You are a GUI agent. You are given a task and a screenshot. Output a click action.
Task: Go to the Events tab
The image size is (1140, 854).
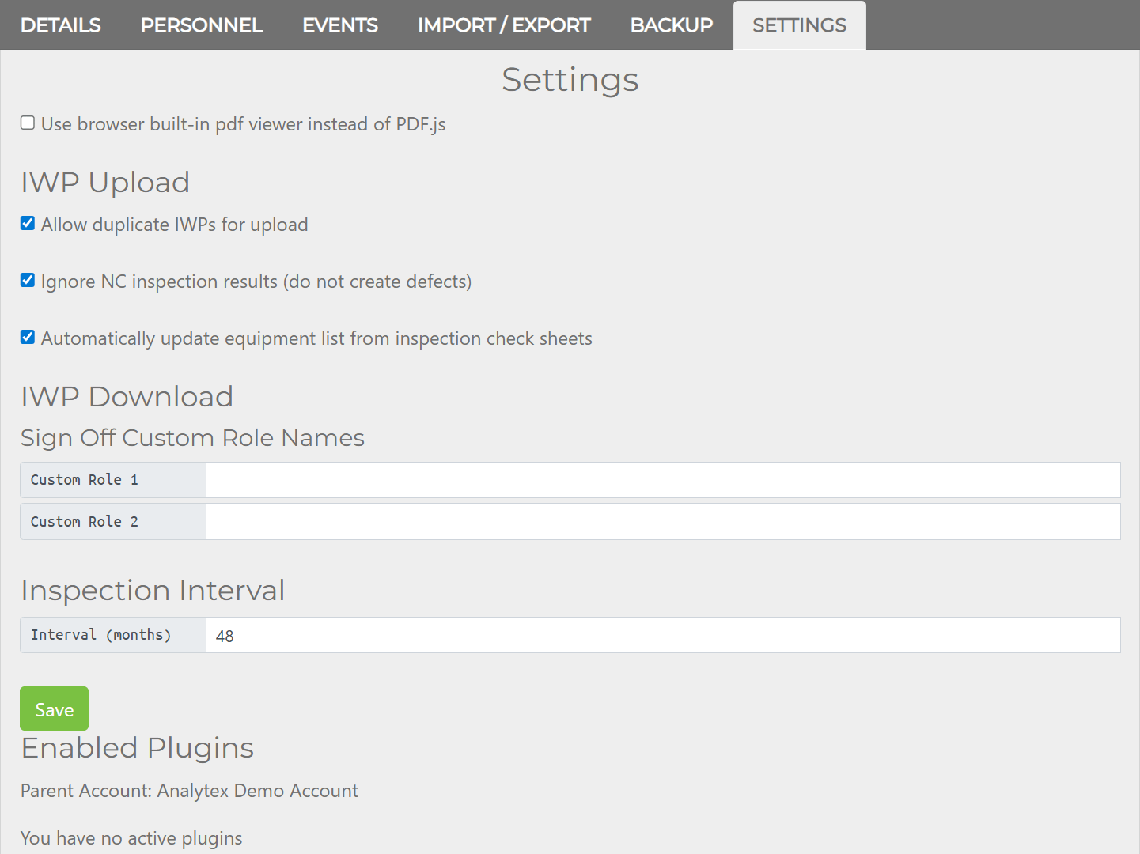[340, 25]
